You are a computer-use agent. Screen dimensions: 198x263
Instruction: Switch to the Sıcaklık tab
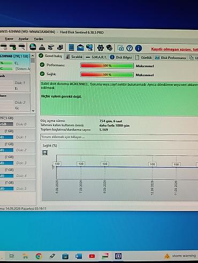tap(74, 57)
